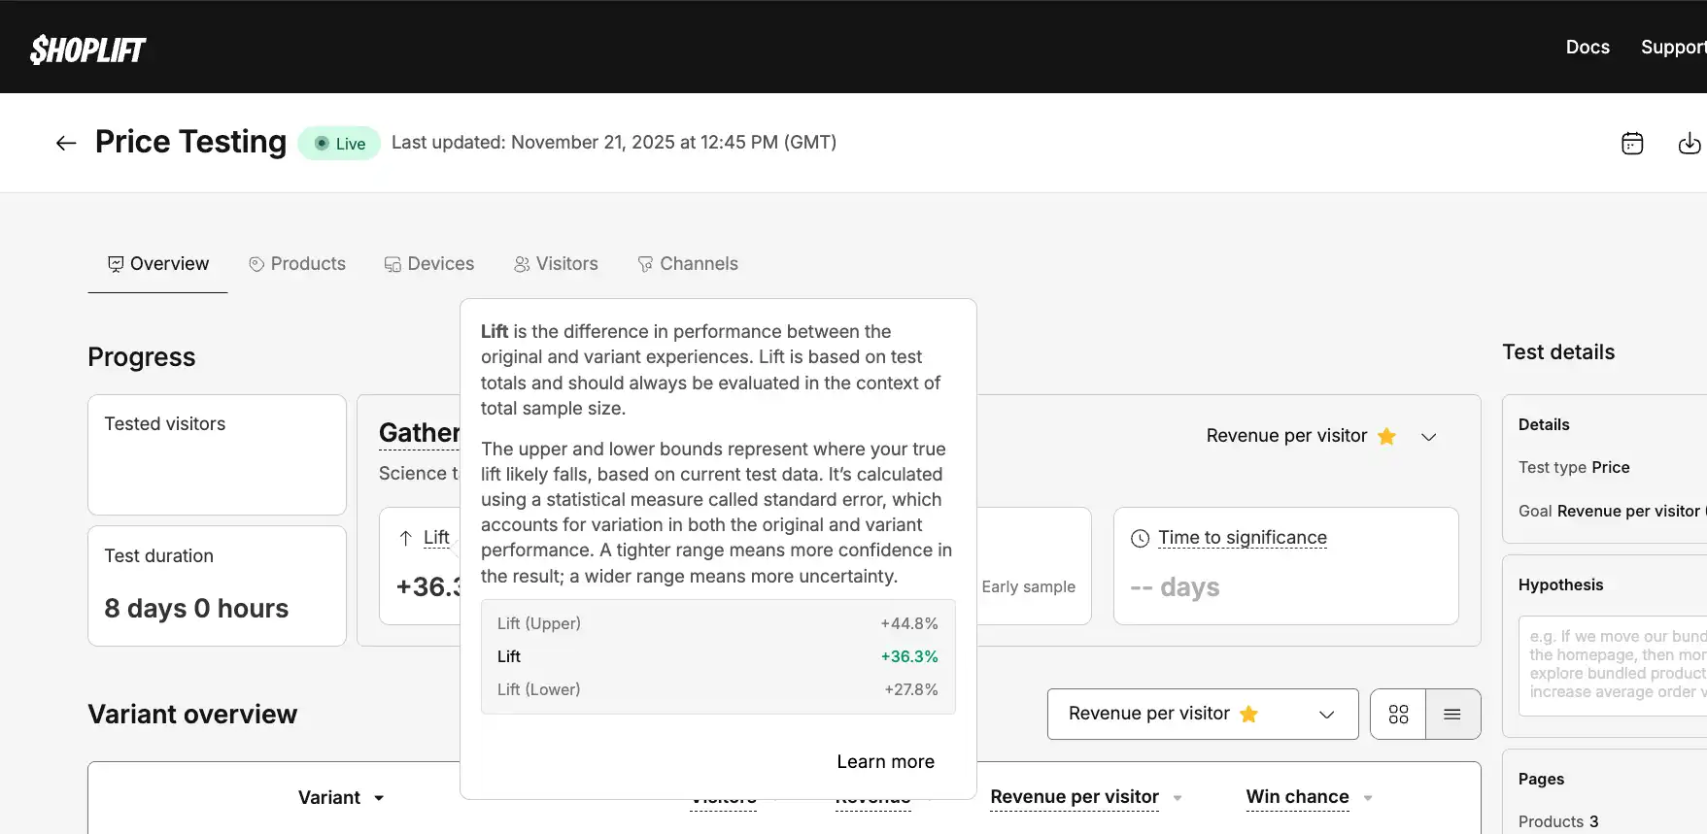Expand the Revenue per visitor goal selector in Progress
Viewport: 1707px width, 834px height.
point(1428,437)
